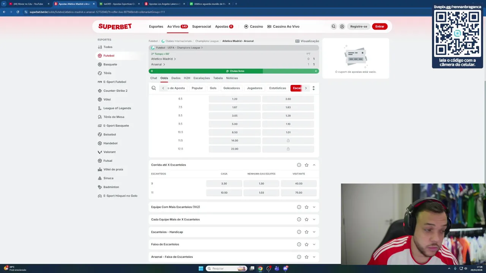Click the Windows taskbar search box
The width and height of the screenshot is (486, 273).
[x=227, y=268]
